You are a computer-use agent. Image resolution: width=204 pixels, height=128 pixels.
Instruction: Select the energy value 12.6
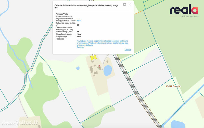pos(79,21)
